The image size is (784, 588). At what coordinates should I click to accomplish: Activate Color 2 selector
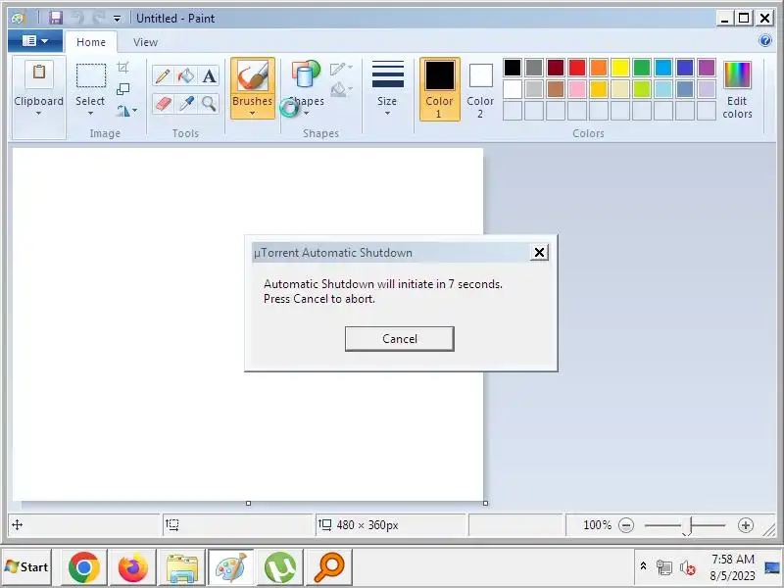(480, 89)
